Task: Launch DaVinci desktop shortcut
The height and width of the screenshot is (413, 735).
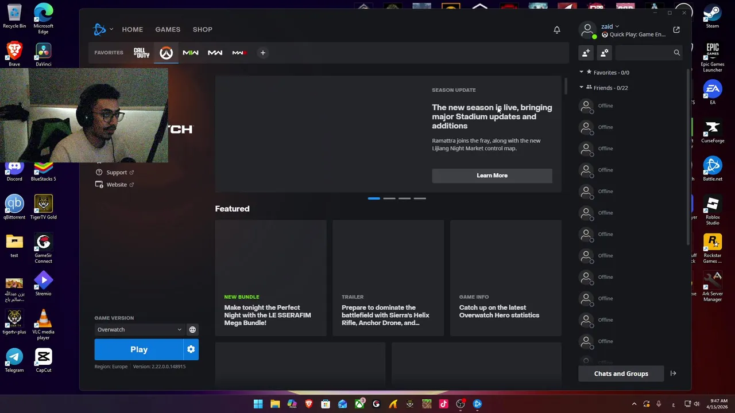Action: [43, 54]
